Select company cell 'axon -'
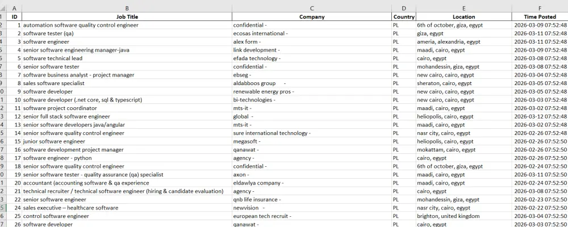568x227 pixels. click(312, 175)
